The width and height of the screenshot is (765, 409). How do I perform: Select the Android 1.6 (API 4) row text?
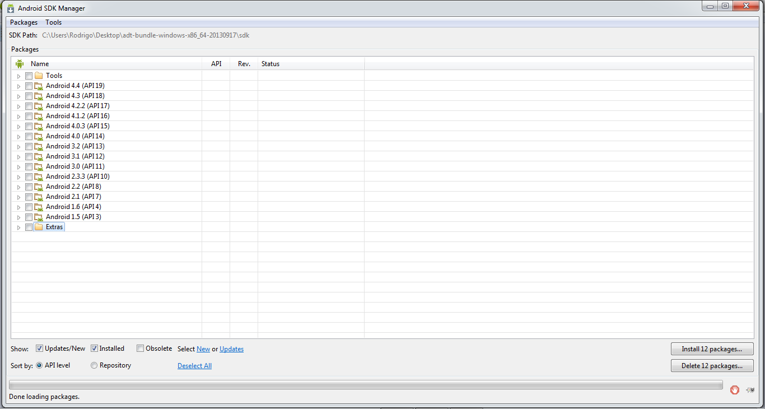click(73, 207)
